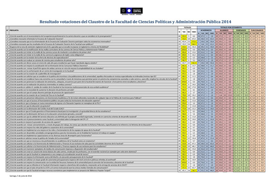Select the TOTALES header cell
This screenshot has height=179, width=271.
187,27
